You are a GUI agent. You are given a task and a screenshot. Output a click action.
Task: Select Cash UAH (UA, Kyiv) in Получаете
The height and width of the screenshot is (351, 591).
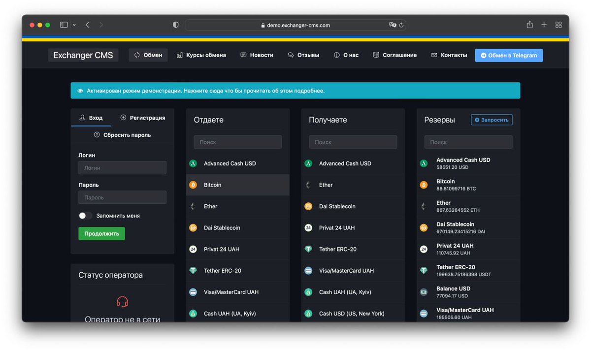click(353, 292)
